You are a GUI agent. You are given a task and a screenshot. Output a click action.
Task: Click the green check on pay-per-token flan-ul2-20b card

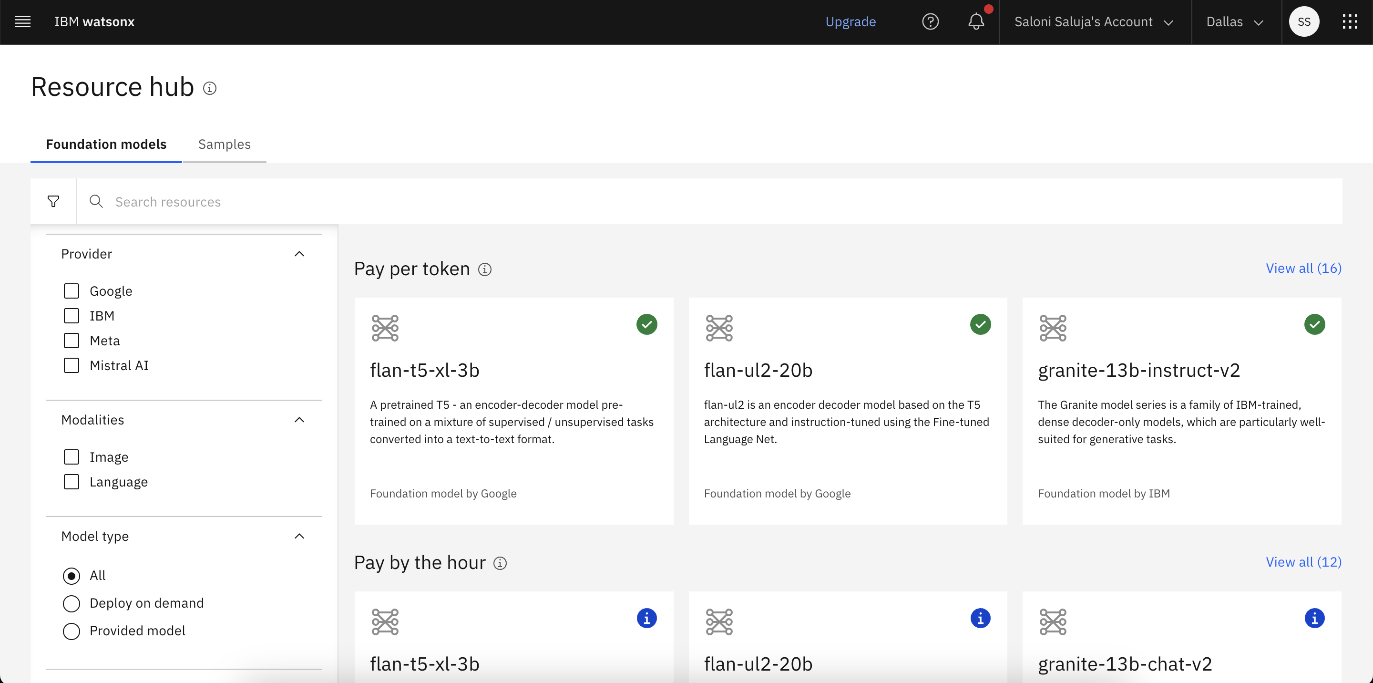980,324
